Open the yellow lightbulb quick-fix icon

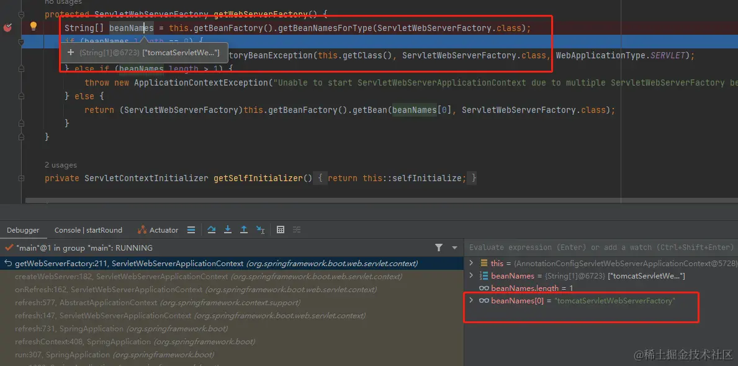34,26
